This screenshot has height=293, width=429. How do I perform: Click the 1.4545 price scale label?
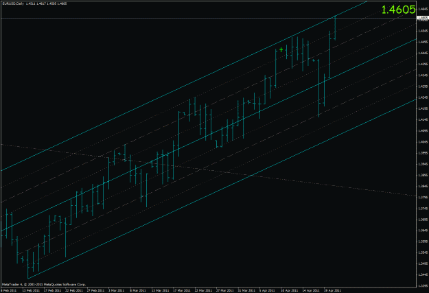pyautogui.click(x=423, y=31)
